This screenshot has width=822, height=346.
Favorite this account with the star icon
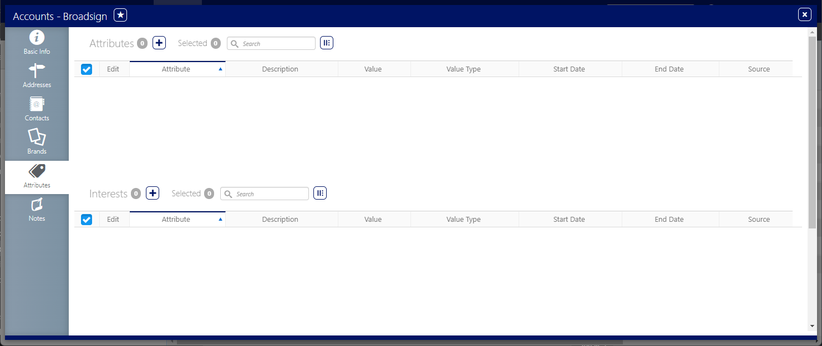point(120,15)
